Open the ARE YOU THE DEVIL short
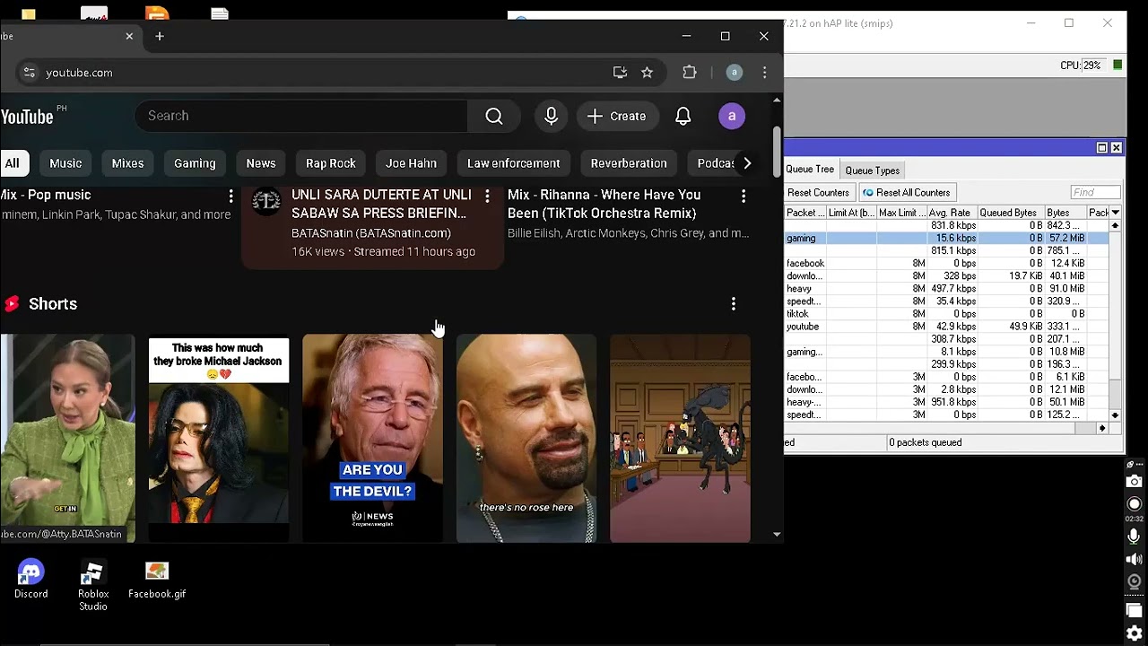Screen dimensions: 1148x646 point(372,439)
